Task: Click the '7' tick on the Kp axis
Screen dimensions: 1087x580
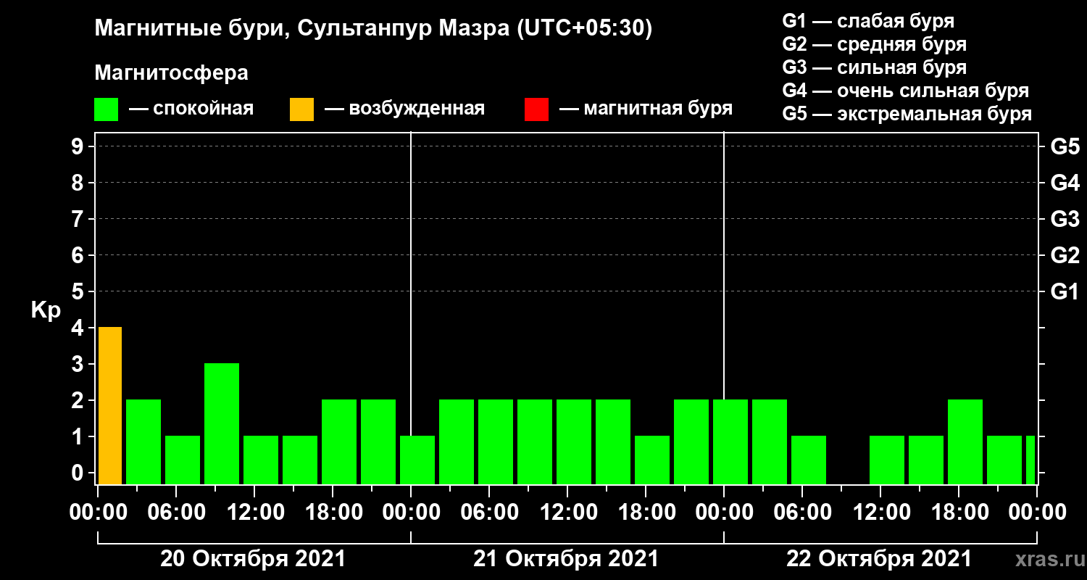Action: coord(79,219)
